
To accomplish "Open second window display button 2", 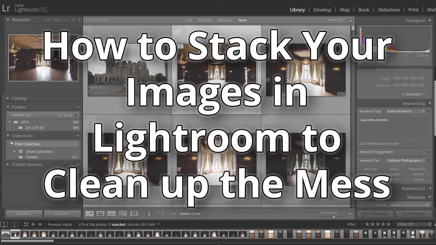I will (x=14, y=224).
